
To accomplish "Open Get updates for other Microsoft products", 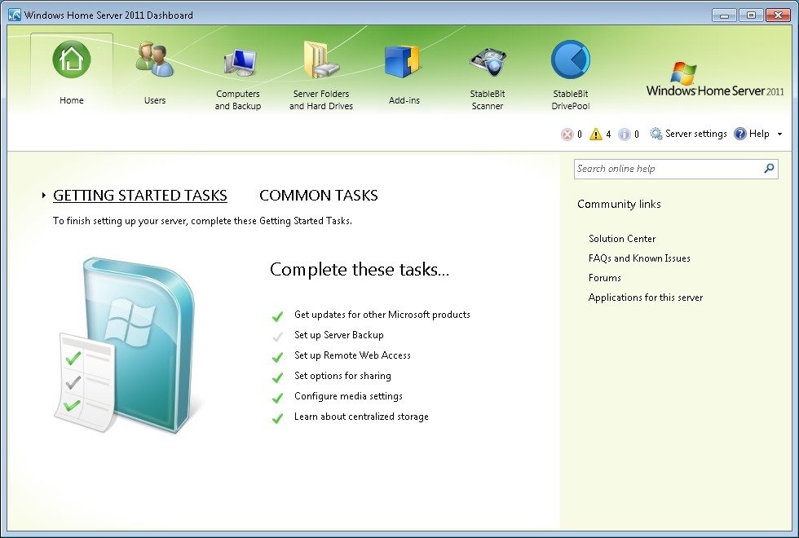I will click(x=382, y=315).
